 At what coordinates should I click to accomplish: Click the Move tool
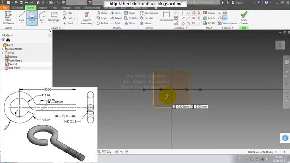102,13
